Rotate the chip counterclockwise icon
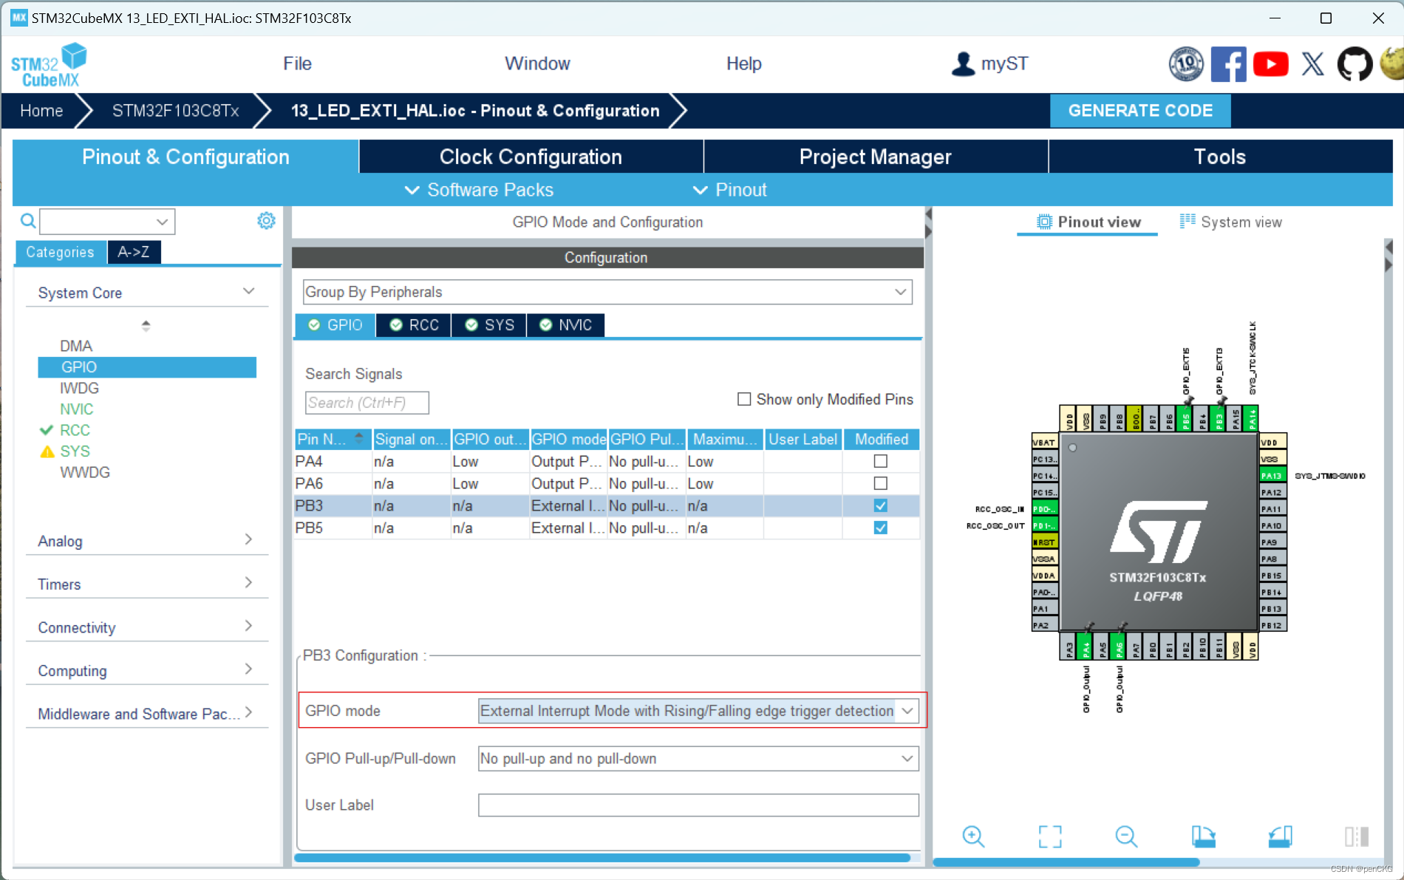The height and width of the screenshot is (880, 1404). [1280, 836]
